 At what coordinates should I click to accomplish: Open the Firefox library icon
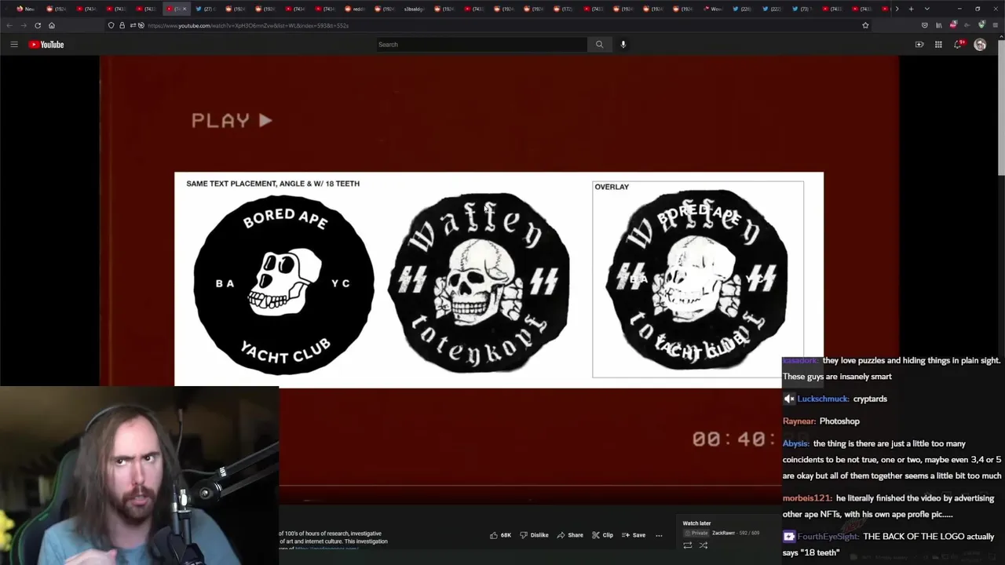[x=938, y=25]
